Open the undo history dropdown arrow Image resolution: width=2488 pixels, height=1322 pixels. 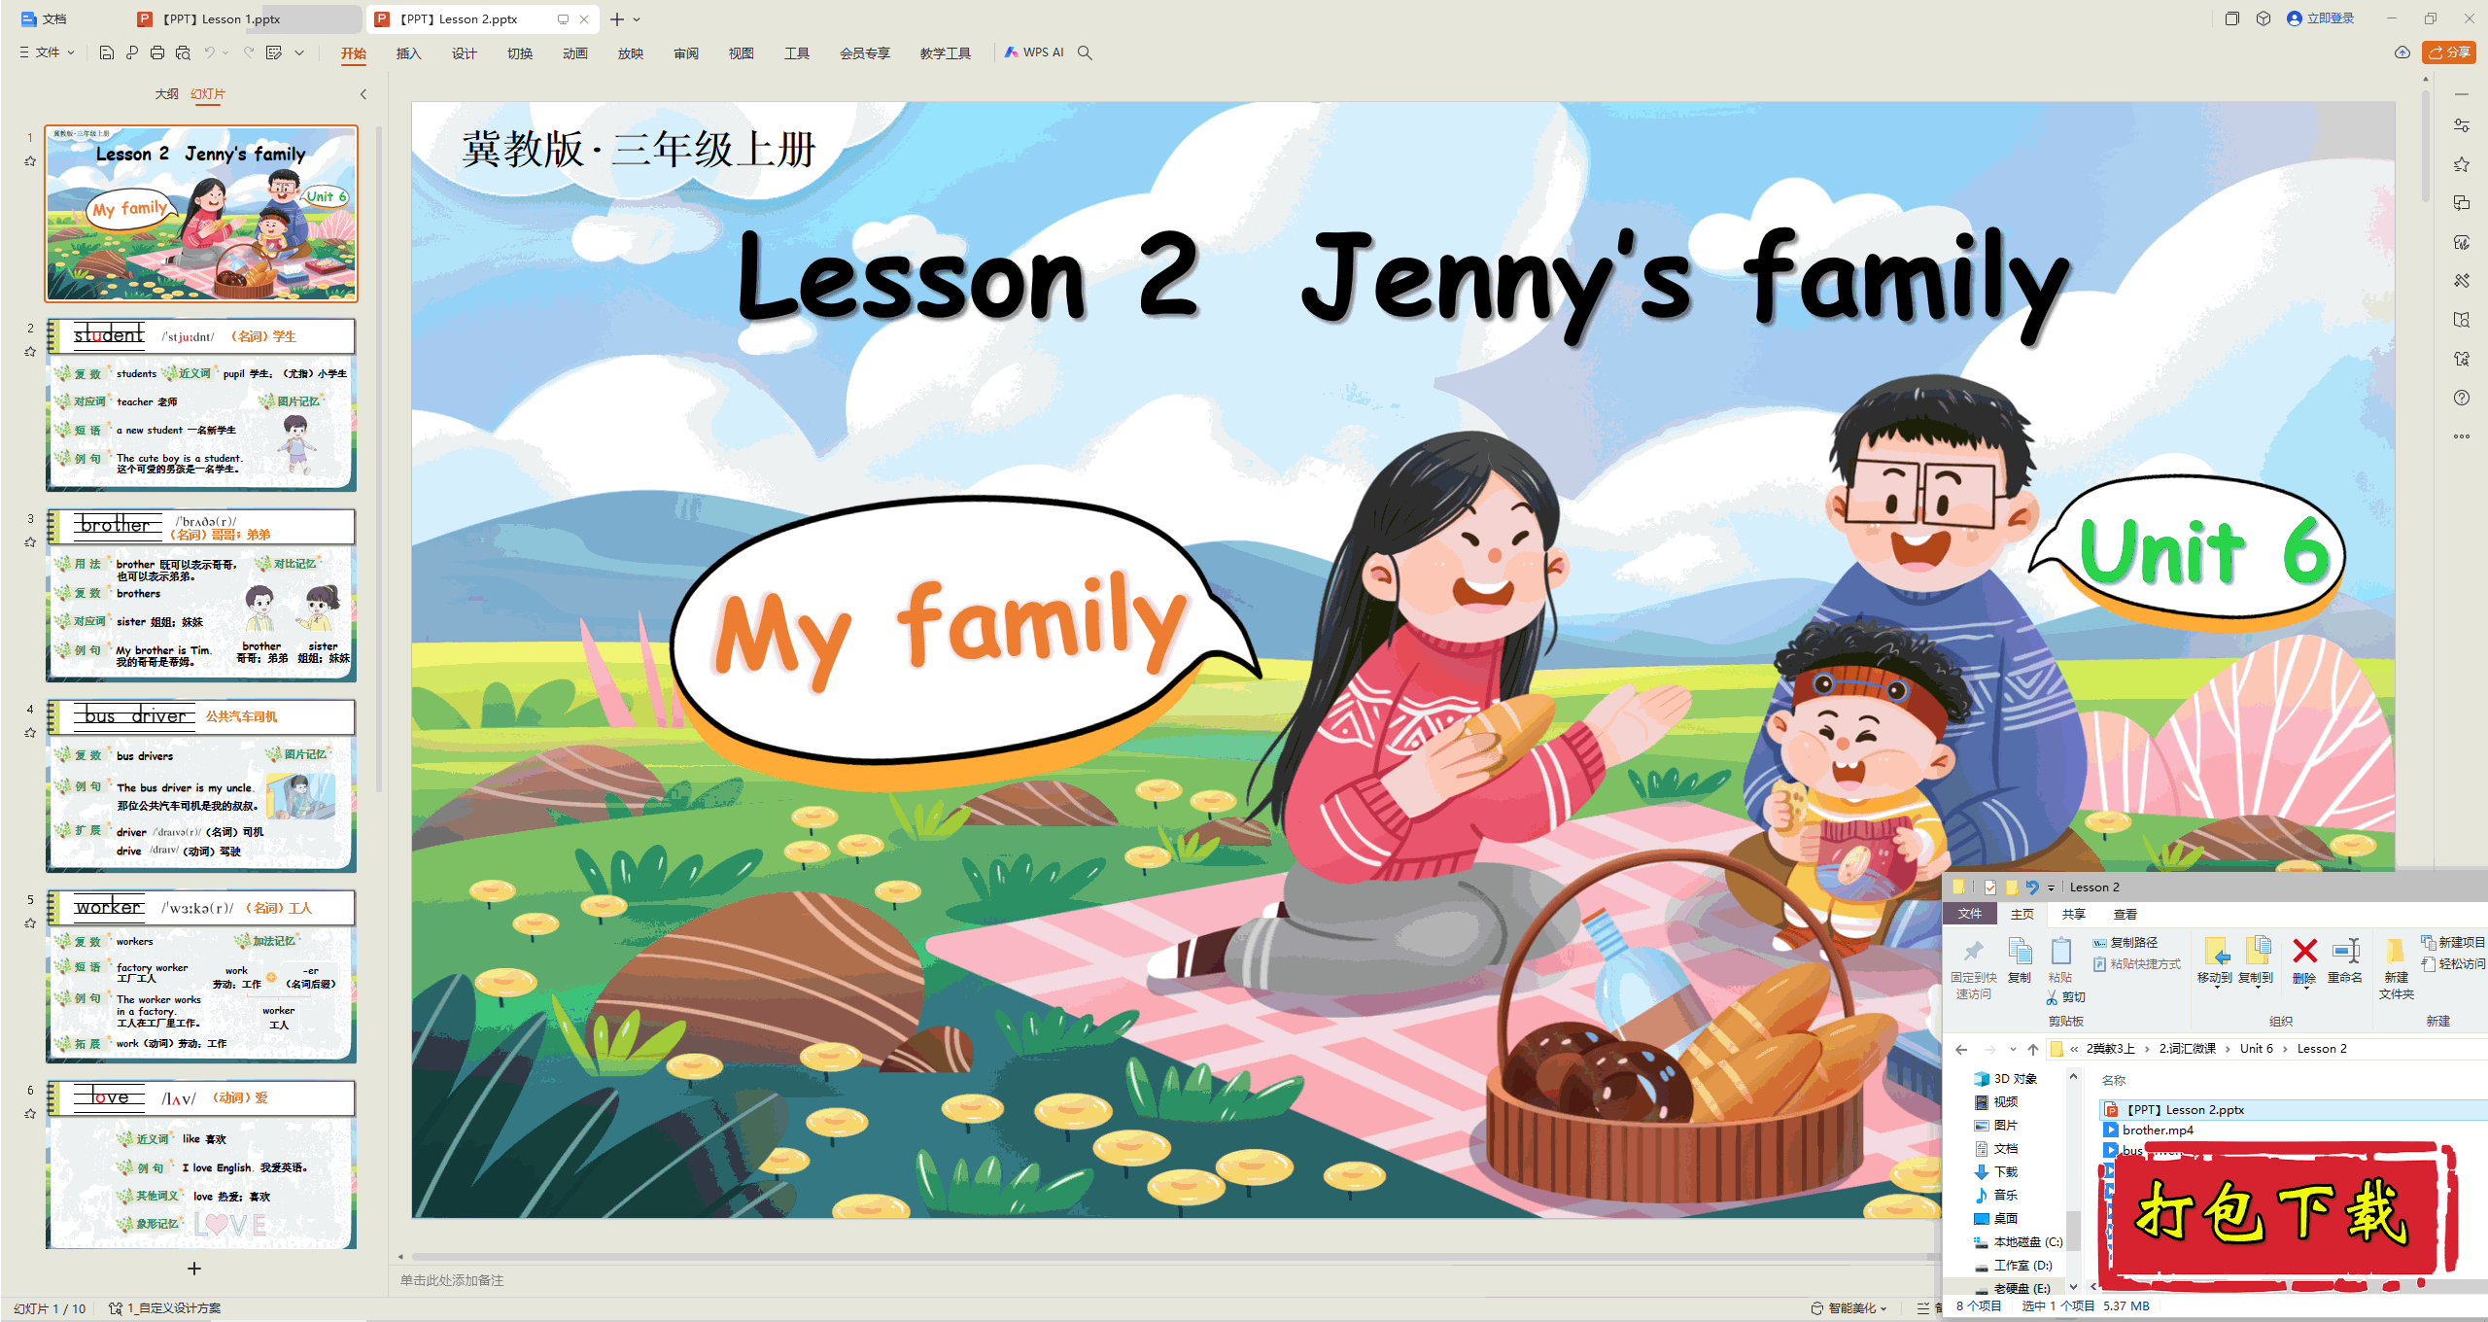point(225,52)
